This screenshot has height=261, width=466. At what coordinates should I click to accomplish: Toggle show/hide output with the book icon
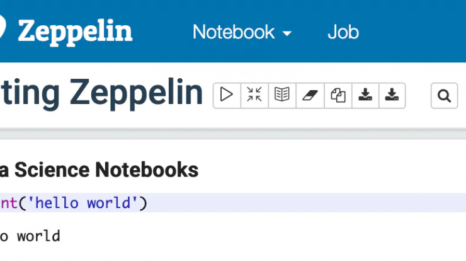[282, 95]
